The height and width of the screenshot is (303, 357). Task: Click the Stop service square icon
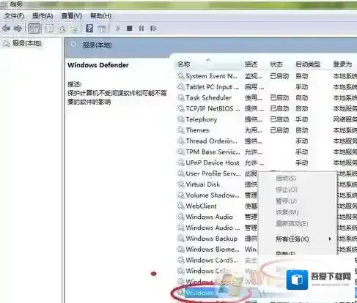(x=130, y=29)
